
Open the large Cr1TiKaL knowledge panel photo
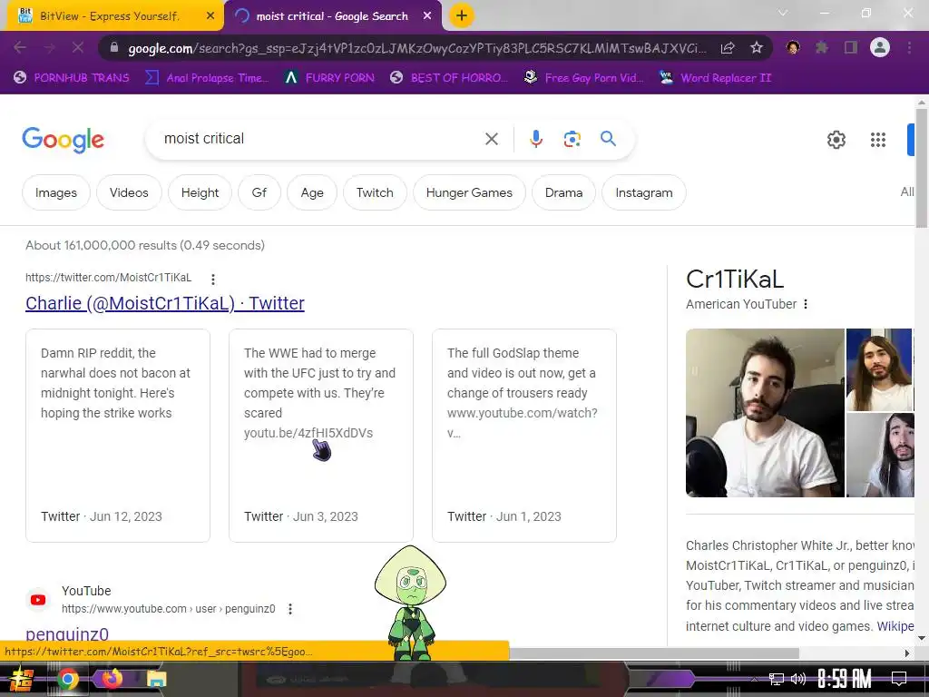click(x=765, y=413)
